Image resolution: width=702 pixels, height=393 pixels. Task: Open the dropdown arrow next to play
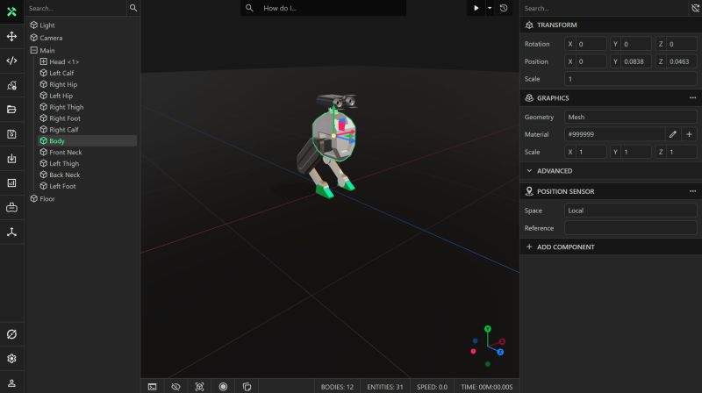[x=490, y=8]
